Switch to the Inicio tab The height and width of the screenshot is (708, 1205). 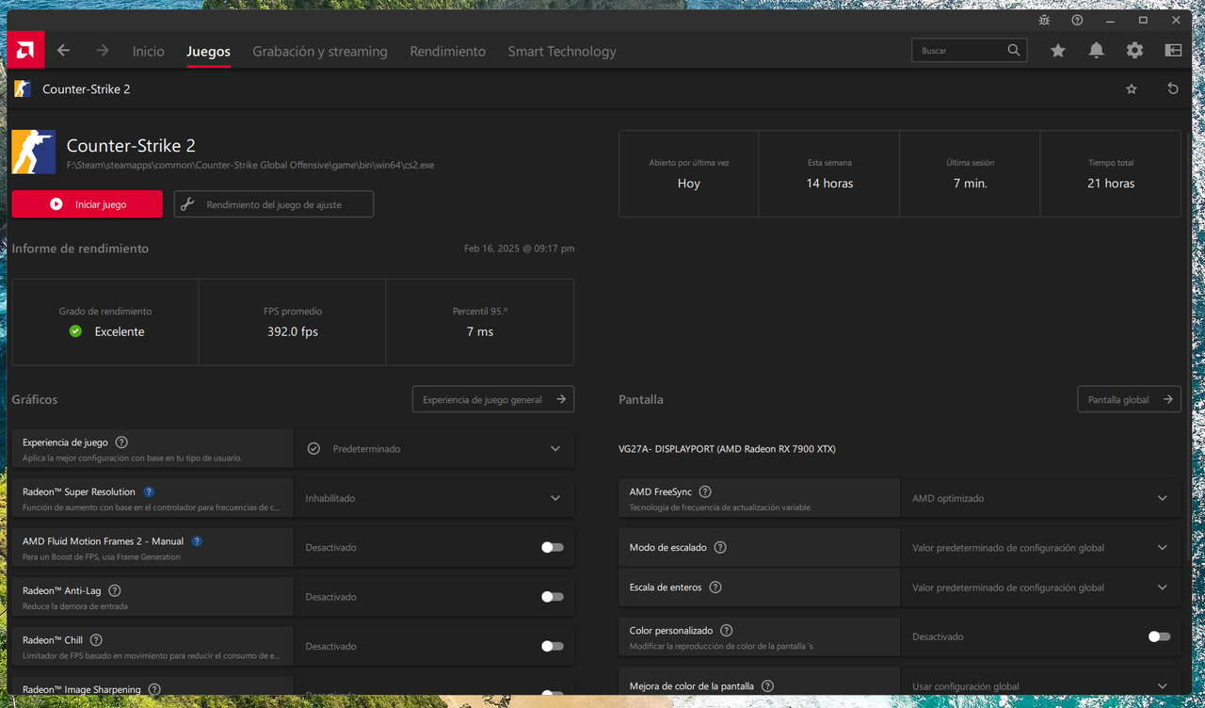click(148, 51)
